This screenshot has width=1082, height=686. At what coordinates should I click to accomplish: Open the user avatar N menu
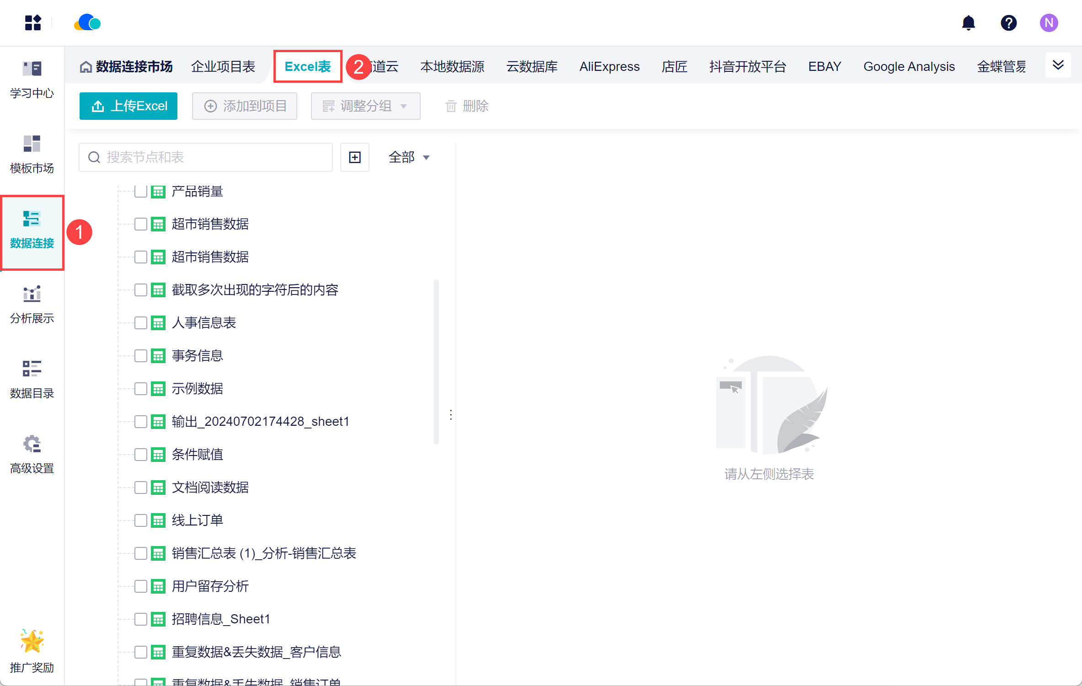[x=1049, y=23]
